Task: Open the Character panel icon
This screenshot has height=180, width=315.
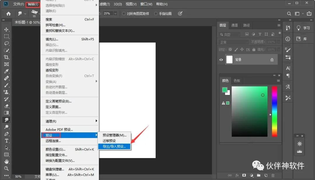Action: [288, 68]
